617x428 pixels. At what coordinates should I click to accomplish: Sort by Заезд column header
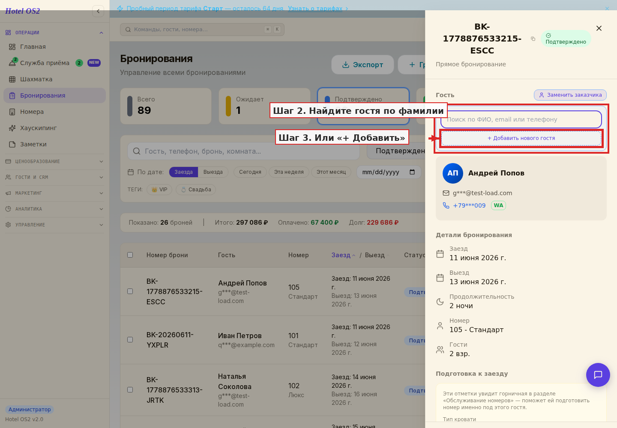pyautogui.click(x=343, y=255)
